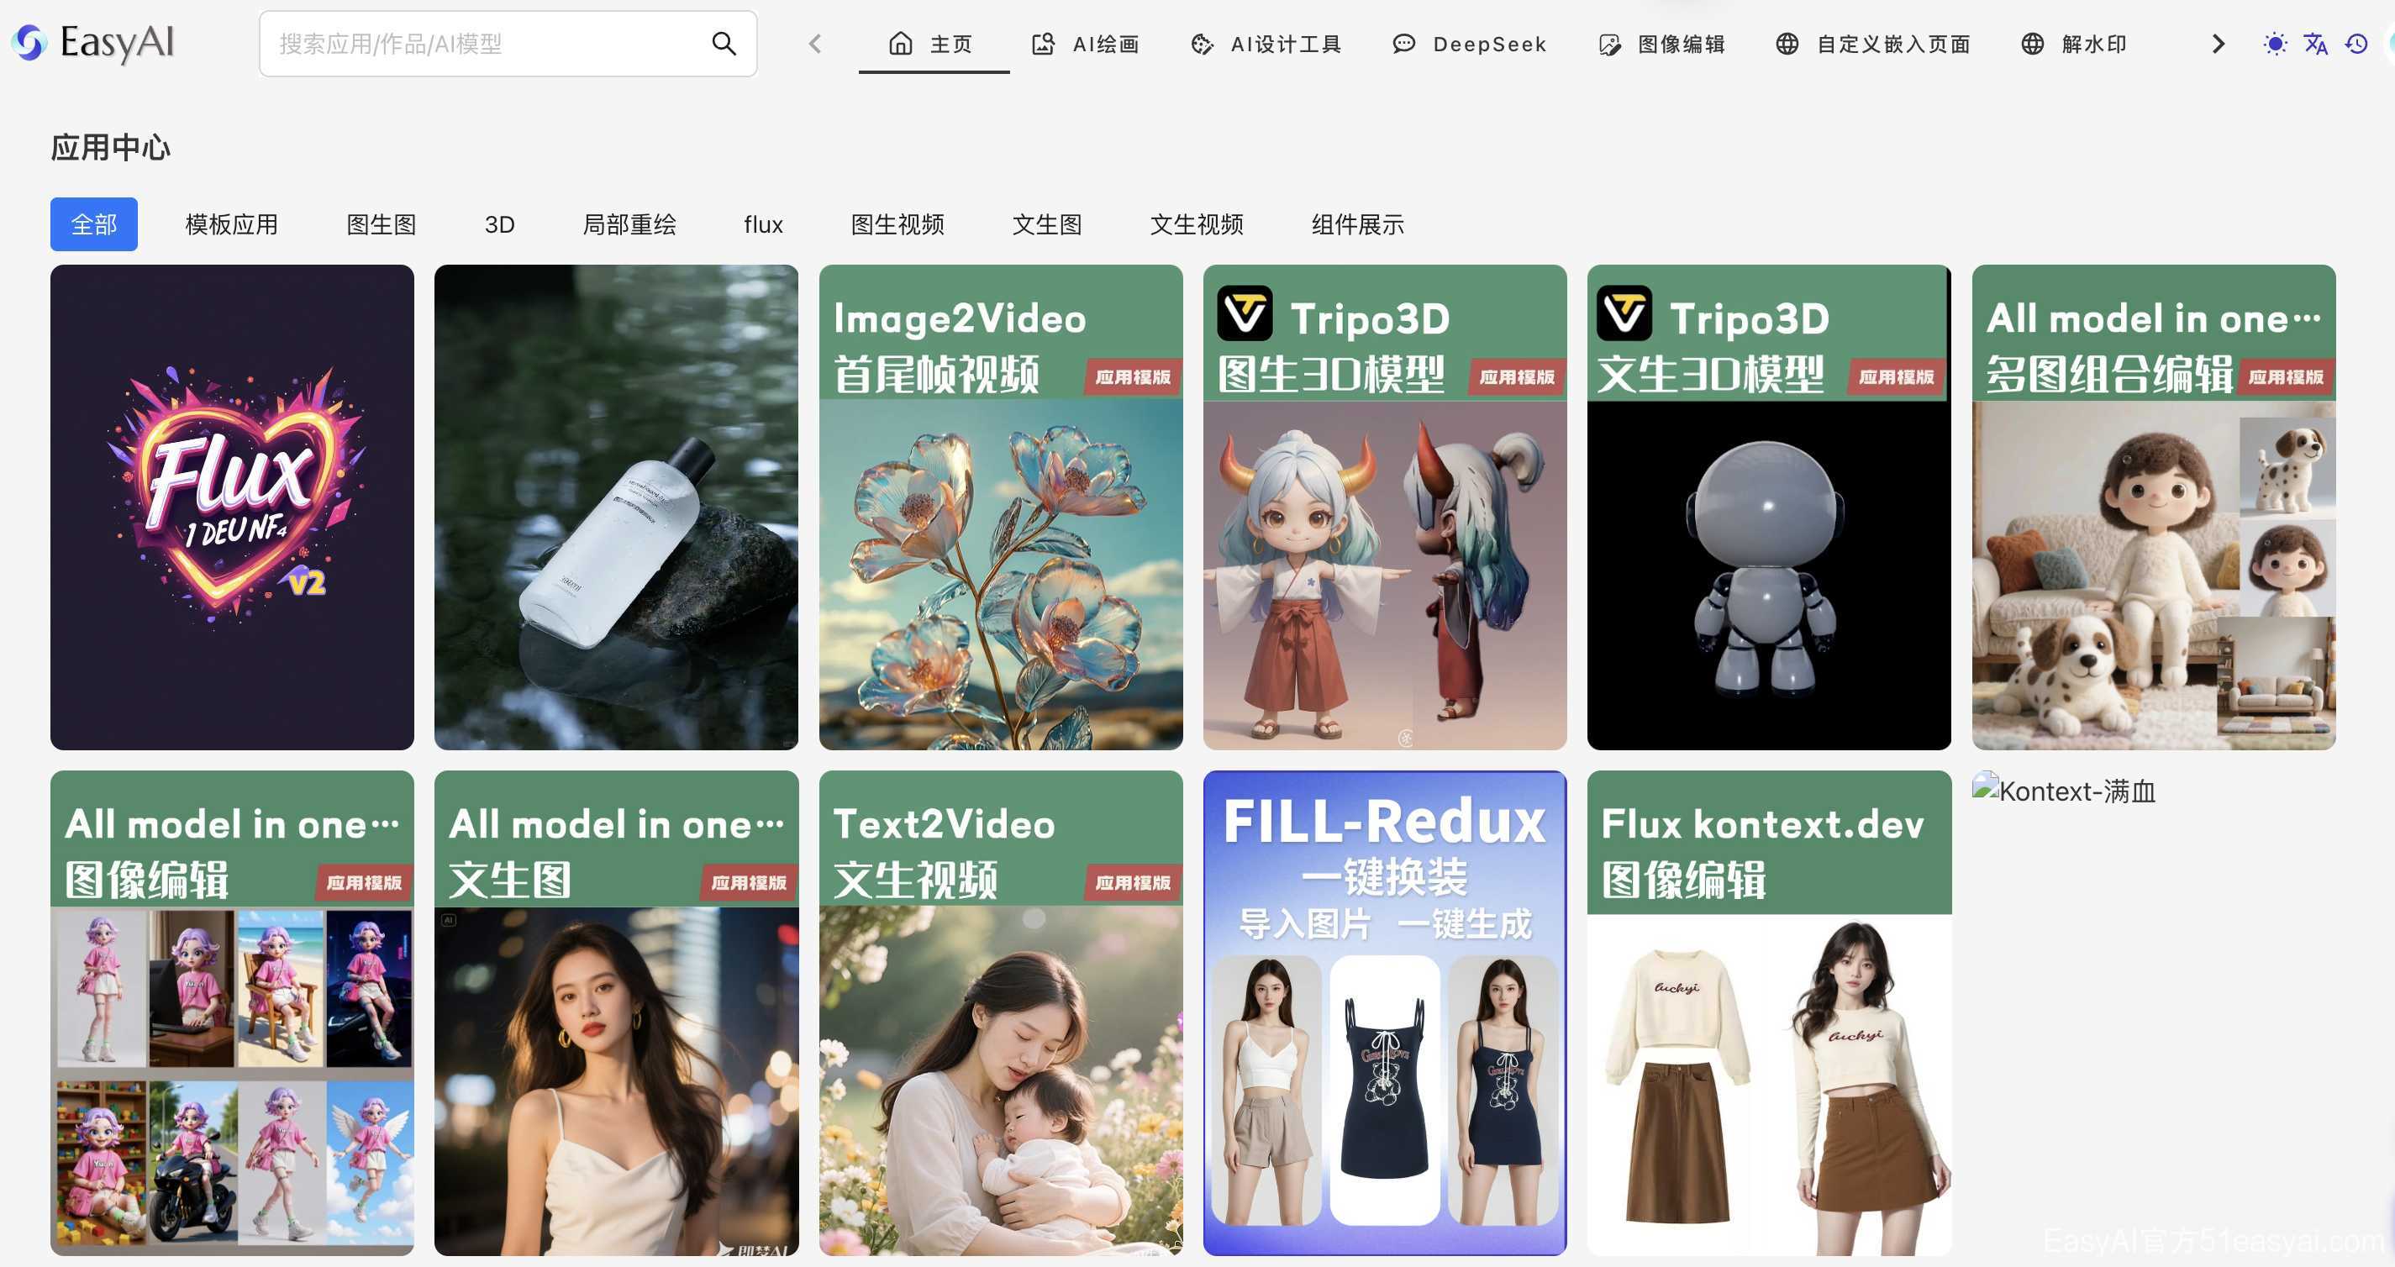Click the search apps input field

coord(508,44)
